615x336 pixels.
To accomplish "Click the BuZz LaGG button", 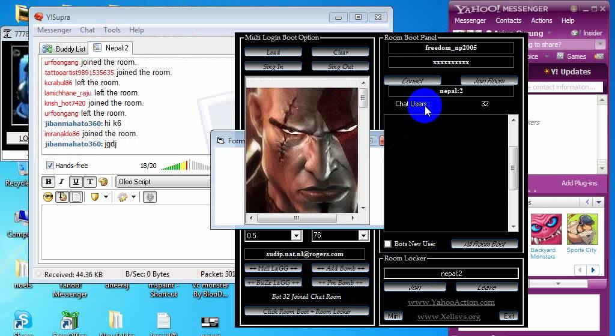I will (x=273, y=283).
